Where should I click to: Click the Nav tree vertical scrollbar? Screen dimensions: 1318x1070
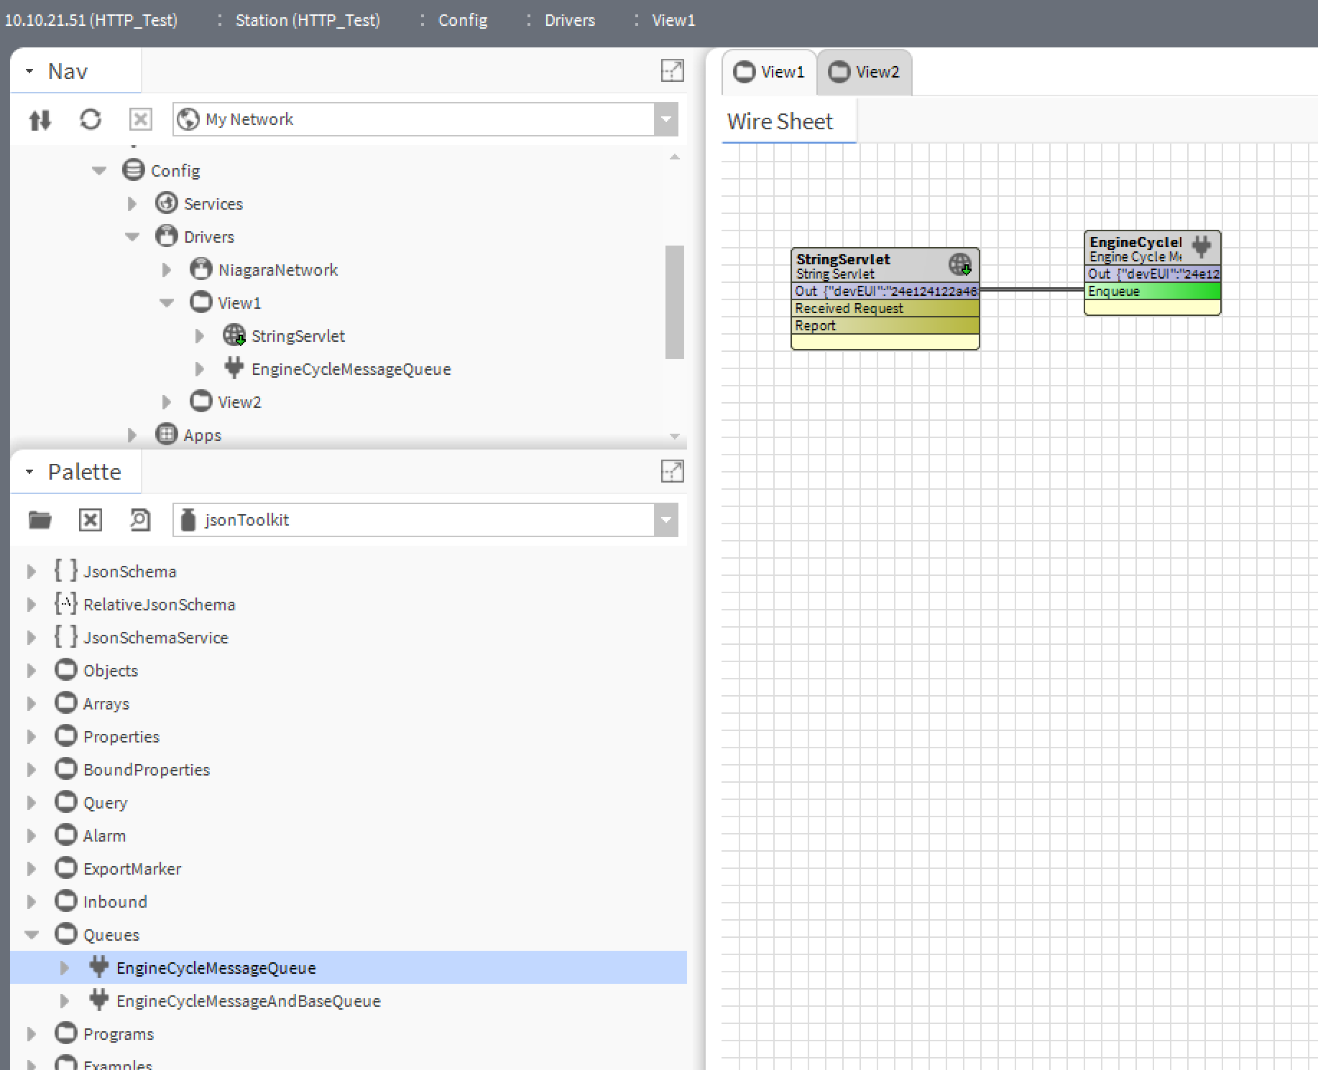[x=674, y=302]
